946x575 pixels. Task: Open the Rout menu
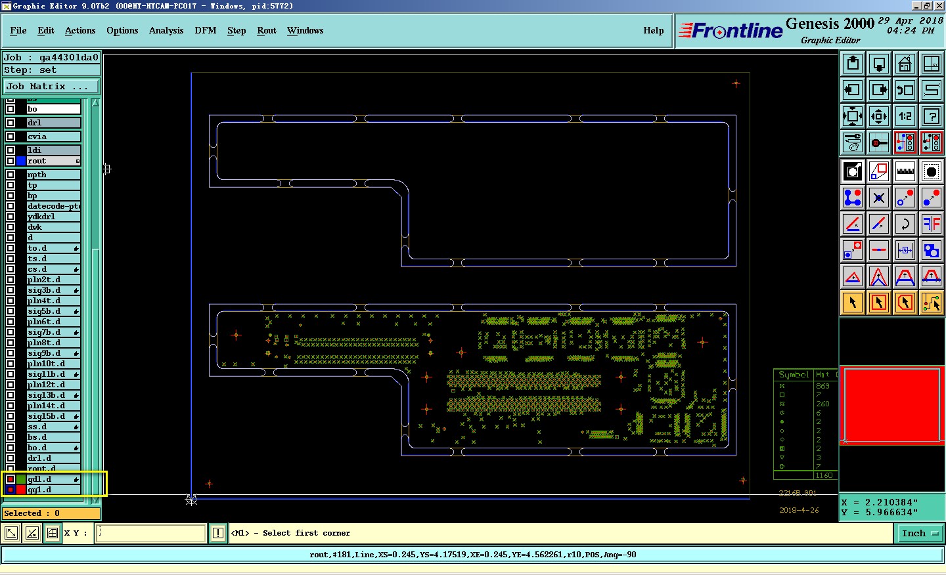pos(267,31)
